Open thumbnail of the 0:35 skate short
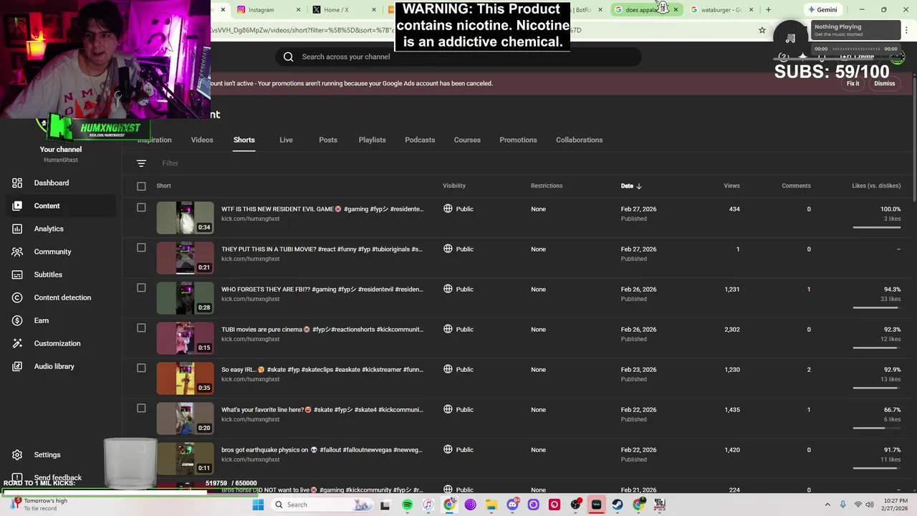The height and width of the screenshot is (516, 917). (185, 378)
